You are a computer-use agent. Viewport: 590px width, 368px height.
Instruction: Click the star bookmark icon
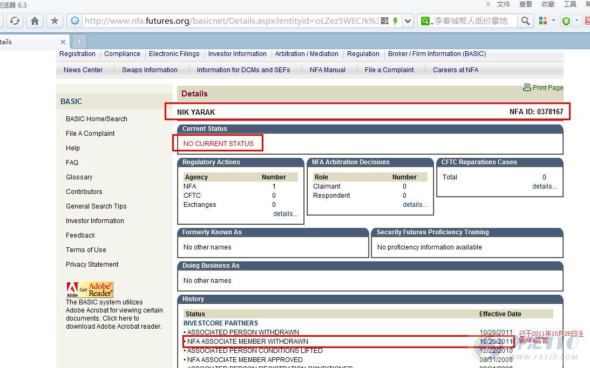point(55,20)
